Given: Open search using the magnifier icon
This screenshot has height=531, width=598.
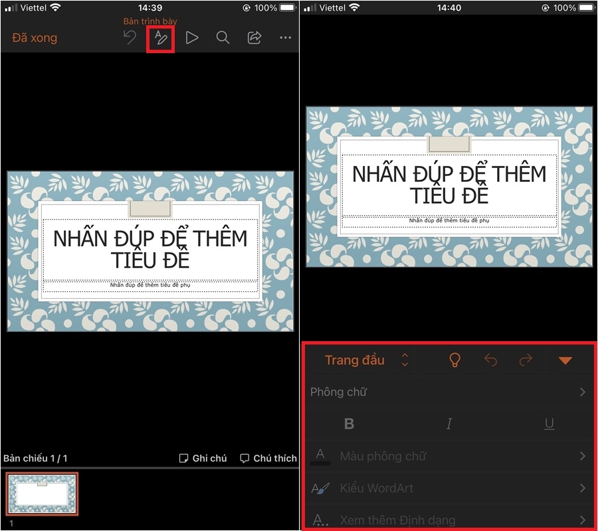Looking at the screenshot, I should (223, 38).
